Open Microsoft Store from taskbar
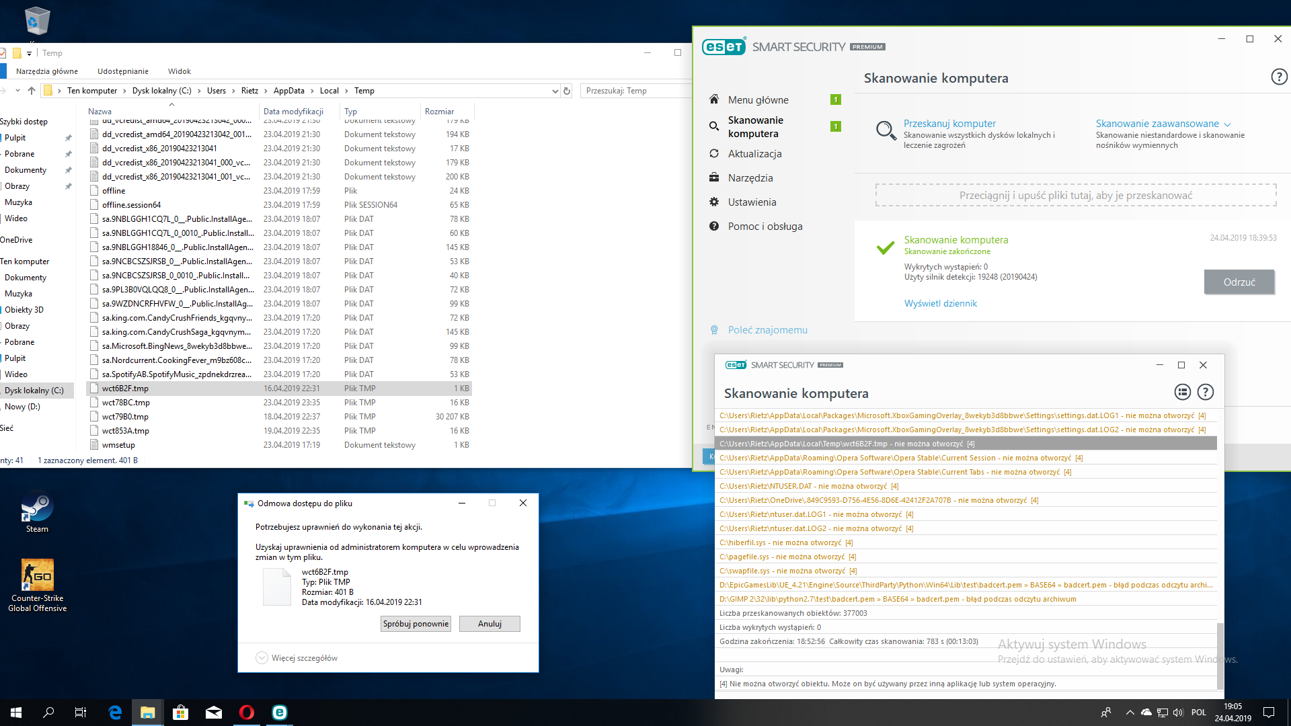 [180, 713]
